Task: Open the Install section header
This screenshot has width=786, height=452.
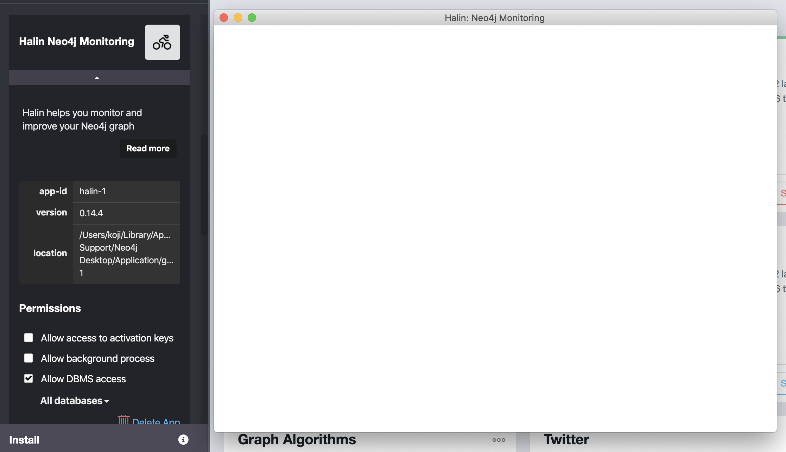Action: tap(25, 440)
